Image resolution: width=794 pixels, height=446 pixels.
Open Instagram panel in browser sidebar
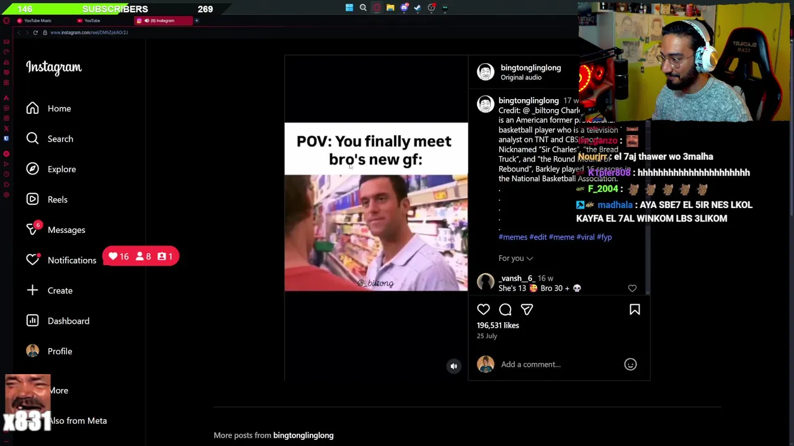point(6,118)
